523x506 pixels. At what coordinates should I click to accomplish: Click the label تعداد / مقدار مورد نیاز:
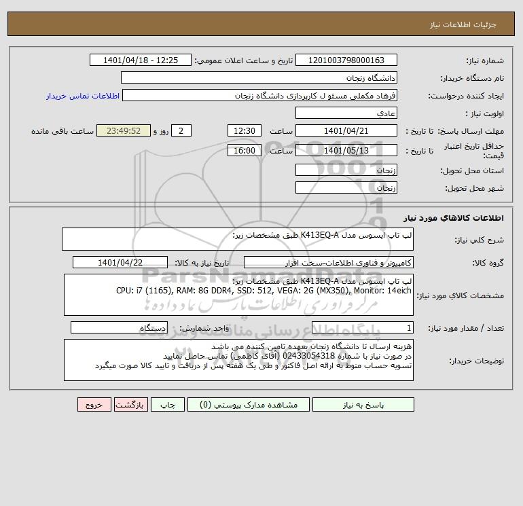coord(466,328)
